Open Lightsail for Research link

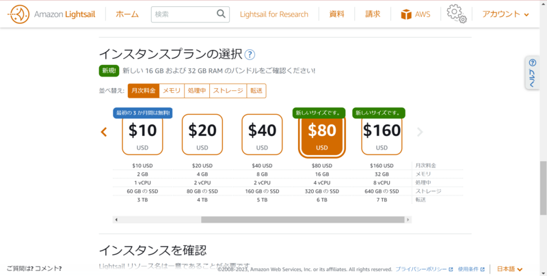[274, 14]
